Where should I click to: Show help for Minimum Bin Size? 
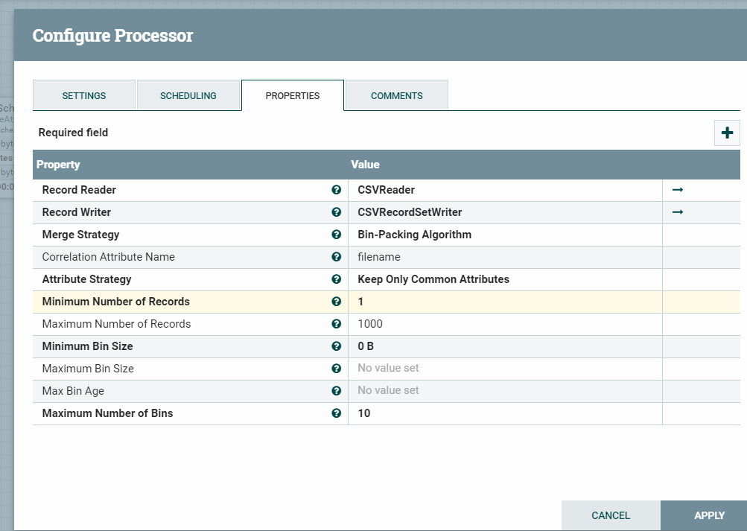pos(337,346)
